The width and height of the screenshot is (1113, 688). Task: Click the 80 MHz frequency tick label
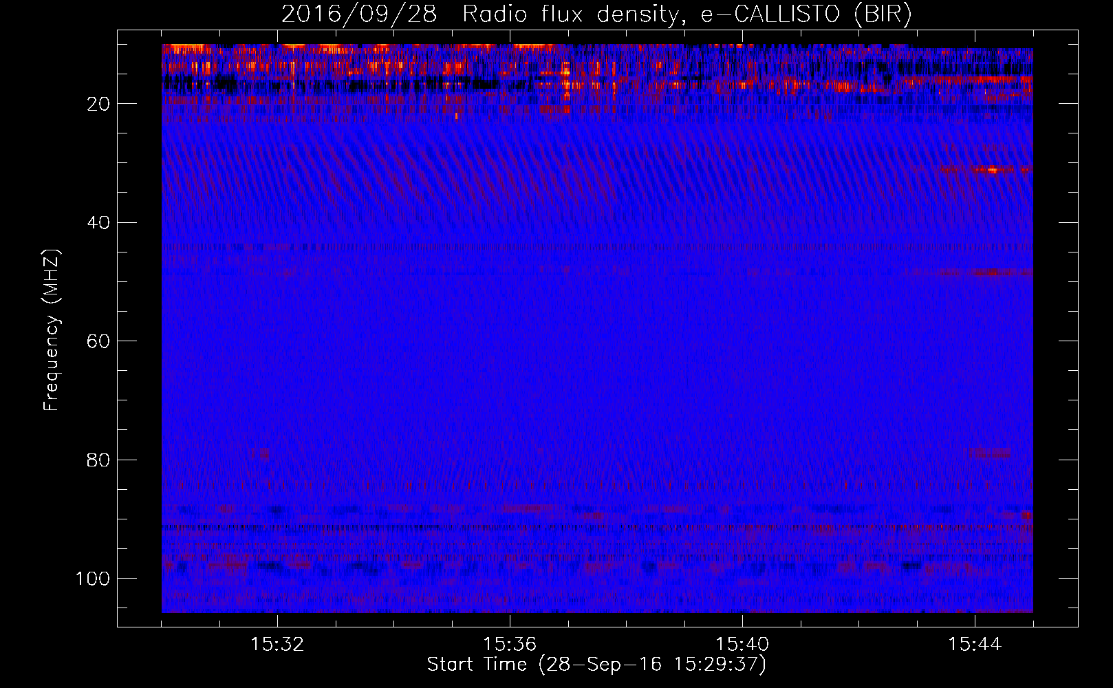coord(99,460)
